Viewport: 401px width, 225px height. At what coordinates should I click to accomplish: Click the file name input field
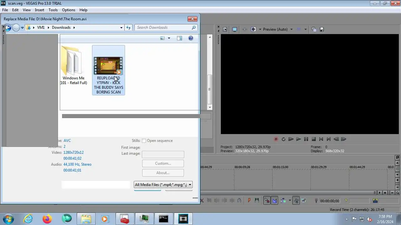pos(96,185)
